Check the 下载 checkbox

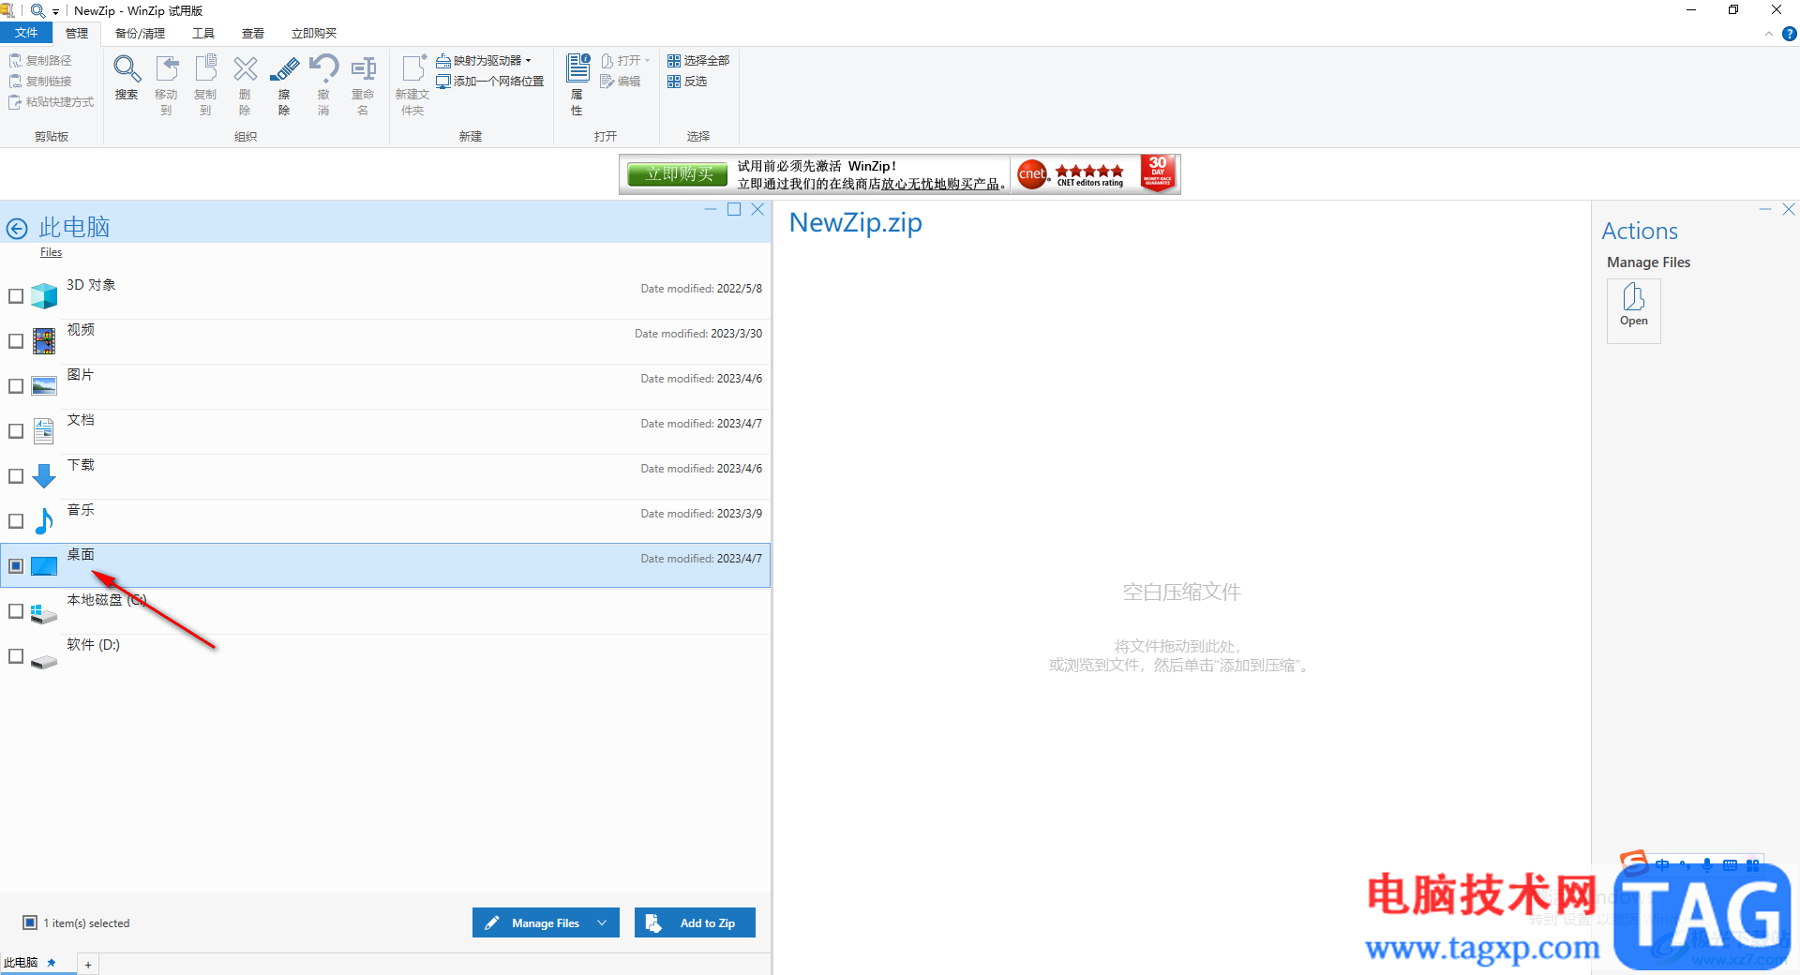(x=16, y=476)
